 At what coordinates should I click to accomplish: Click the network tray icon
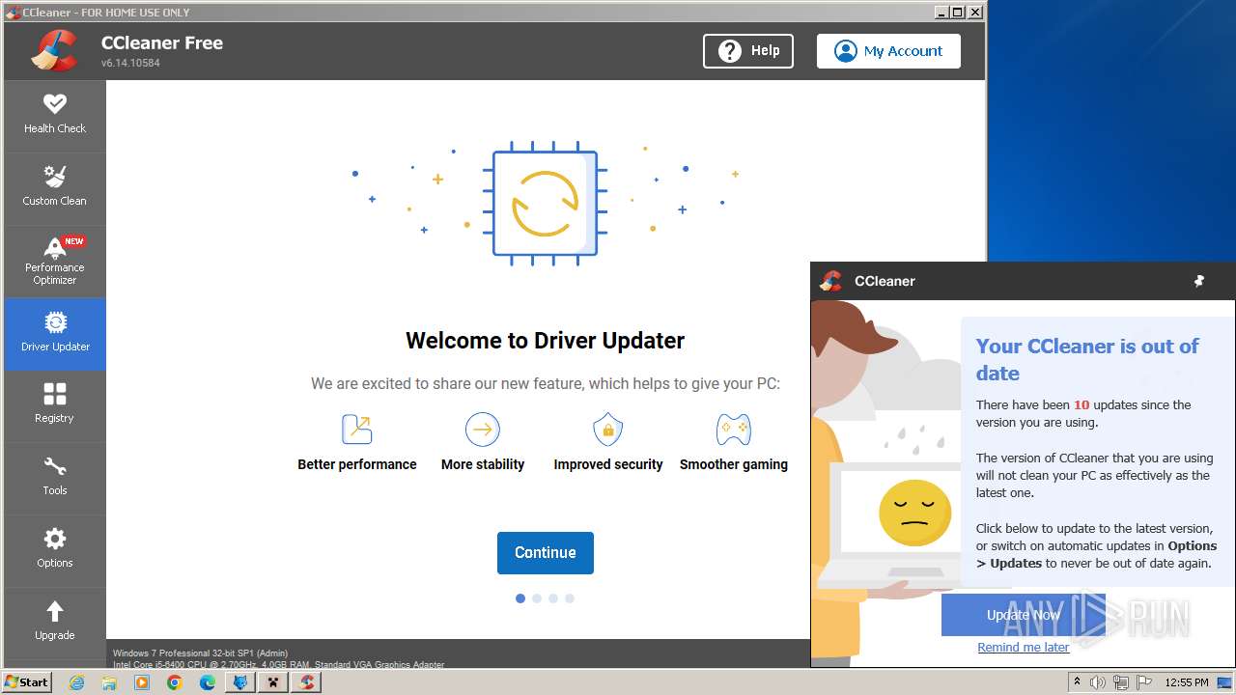[x=1121, y=682]
